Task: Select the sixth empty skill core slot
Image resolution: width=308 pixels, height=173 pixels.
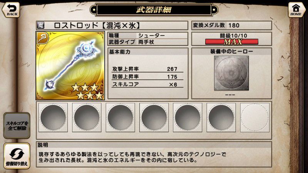Action: (x=221, y=118)
